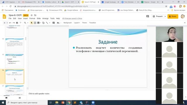Open File Explorer from taskbar

57,102
